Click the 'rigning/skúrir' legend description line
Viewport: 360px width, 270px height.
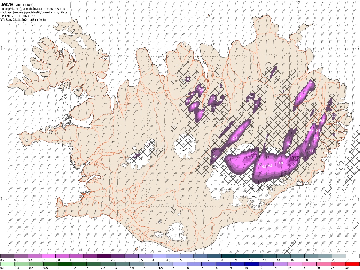click(x=33, y=8)
